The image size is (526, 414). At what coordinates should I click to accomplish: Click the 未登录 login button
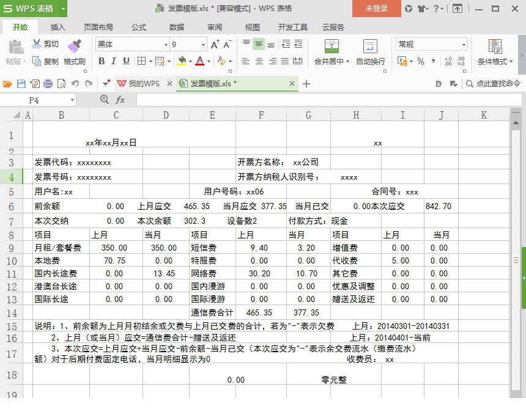pyautogui.click(x=376, y=9)
